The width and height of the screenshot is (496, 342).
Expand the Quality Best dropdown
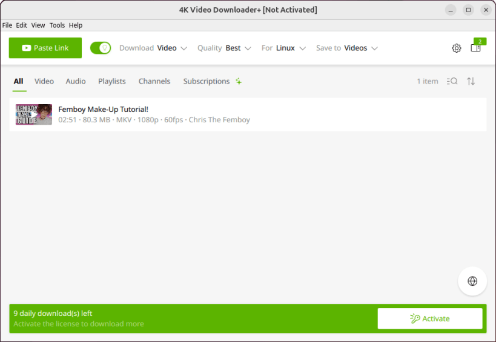224,48
